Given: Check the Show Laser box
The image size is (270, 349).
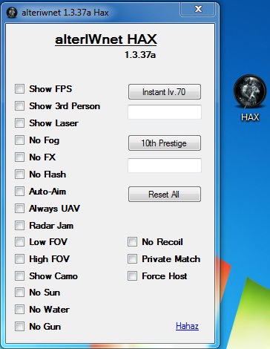Looking at the screenshot, I should 19,123.
